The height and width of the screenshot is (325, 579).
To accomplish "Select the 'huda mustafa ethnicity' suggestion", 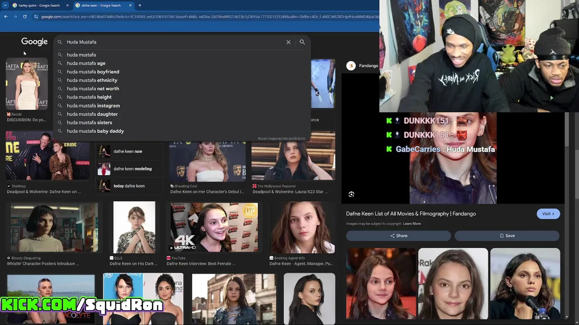I will [x=182, y=80].
